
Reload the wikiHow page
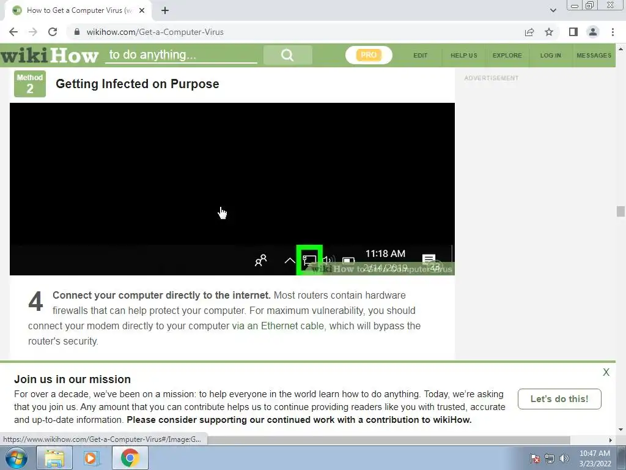pyautogui.click(x=53, y=32)
